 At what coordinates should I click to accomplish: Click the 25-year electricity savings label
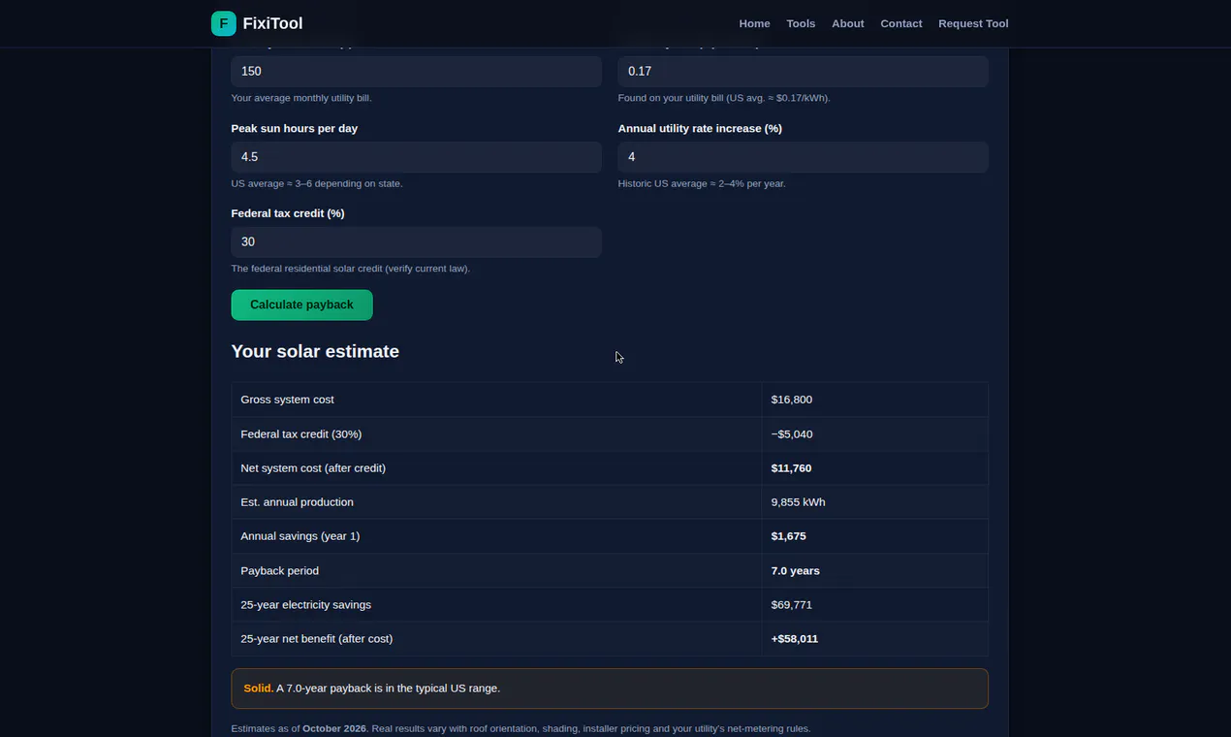click(305, 605)
